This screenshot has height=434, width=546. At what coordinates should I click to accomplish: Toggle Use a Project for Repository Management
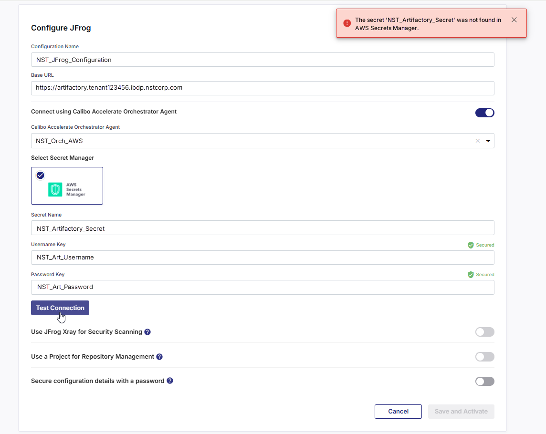click(484, 356)
